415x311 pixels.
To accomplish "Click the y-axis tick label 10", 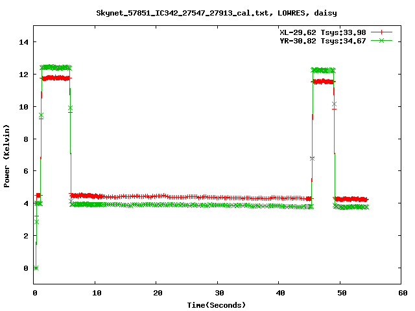I will 23,107.
